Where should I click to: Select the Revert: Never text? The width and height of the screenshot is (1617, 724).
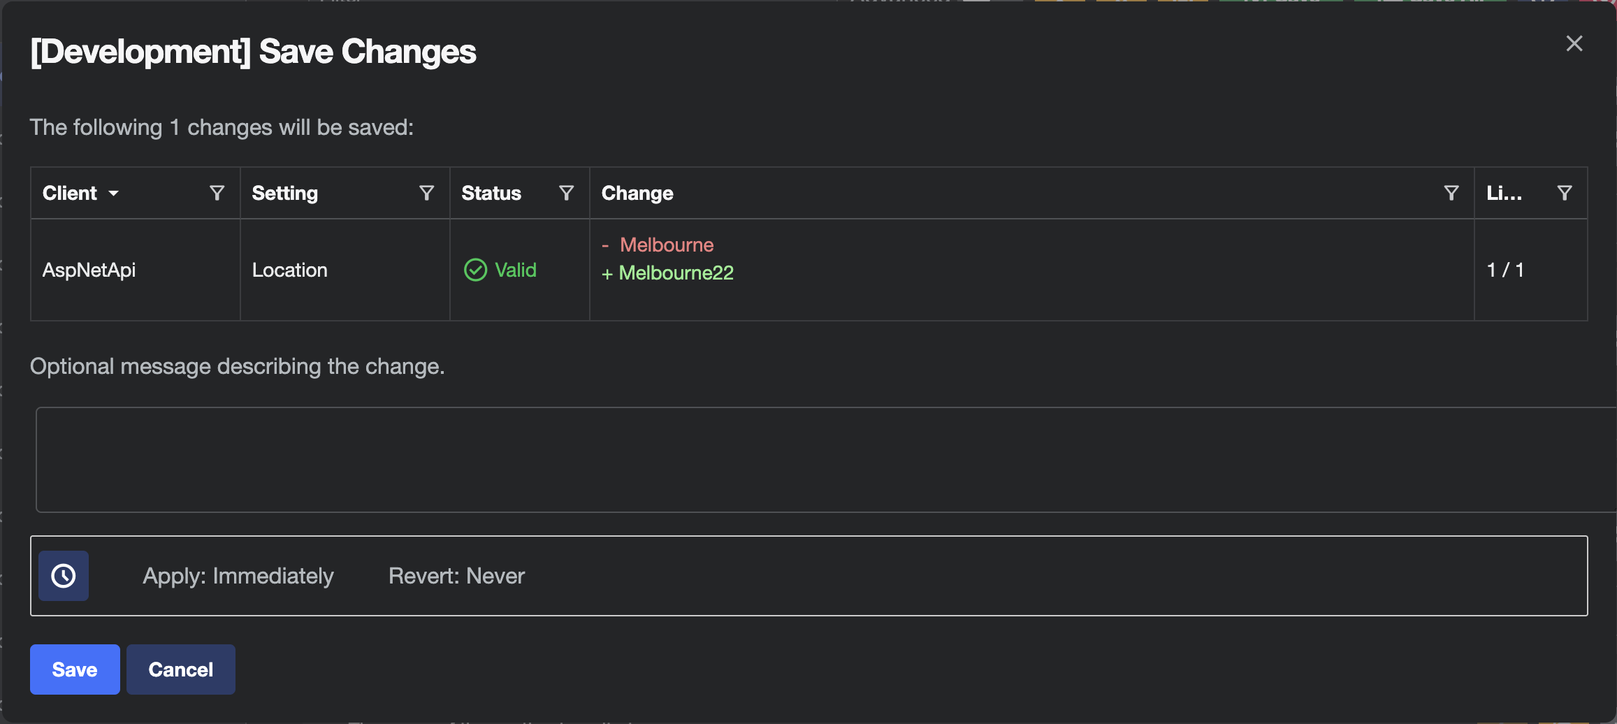click(x=456, y=576)
